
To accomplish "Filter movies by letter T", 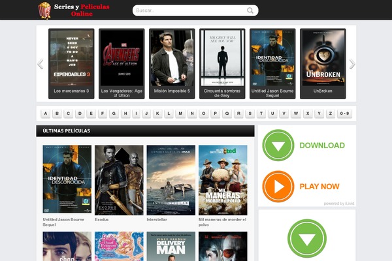I will [x=261, y=114].
